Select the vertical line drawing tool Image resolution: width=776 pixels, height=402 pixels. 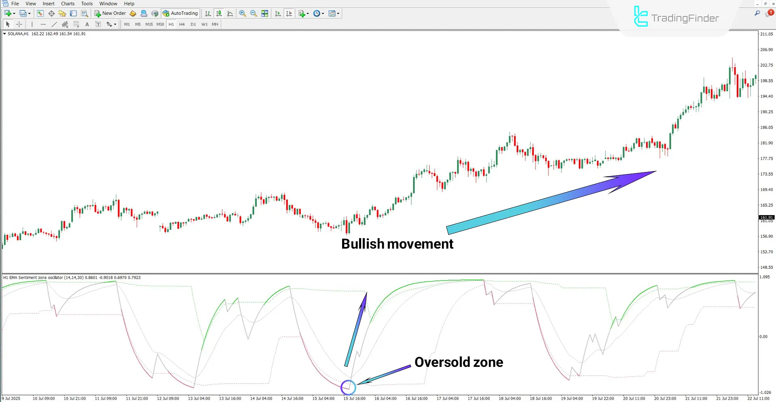[32, 24]
